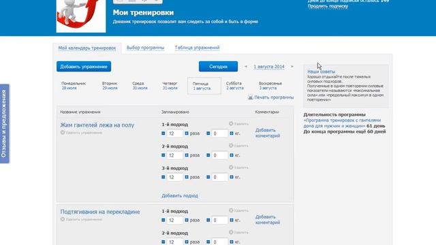
Task: Select Четверг 31 июля day
Action: [x=170, y=86]
